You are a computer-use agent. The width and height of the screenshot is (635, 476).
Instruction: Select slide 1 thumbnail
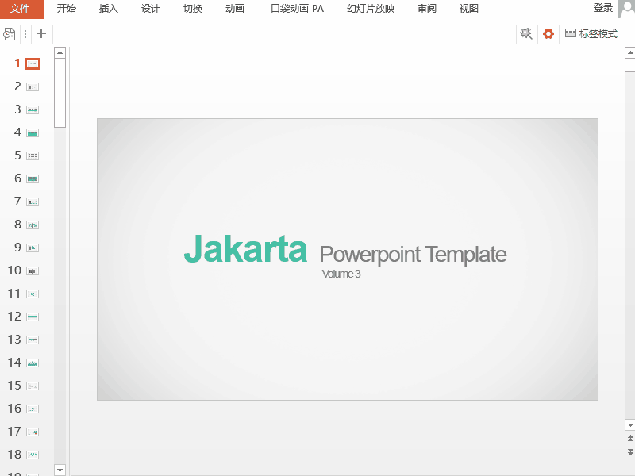pos(33,64)
